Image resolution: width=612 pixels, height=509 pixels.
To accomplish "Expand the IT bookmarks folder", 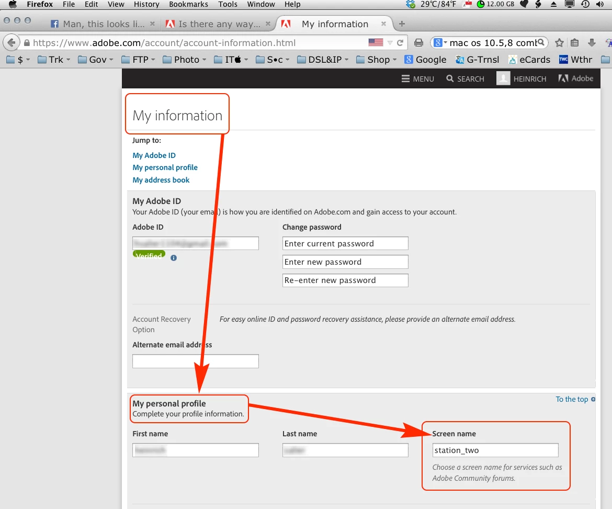I will click(231, 59).
